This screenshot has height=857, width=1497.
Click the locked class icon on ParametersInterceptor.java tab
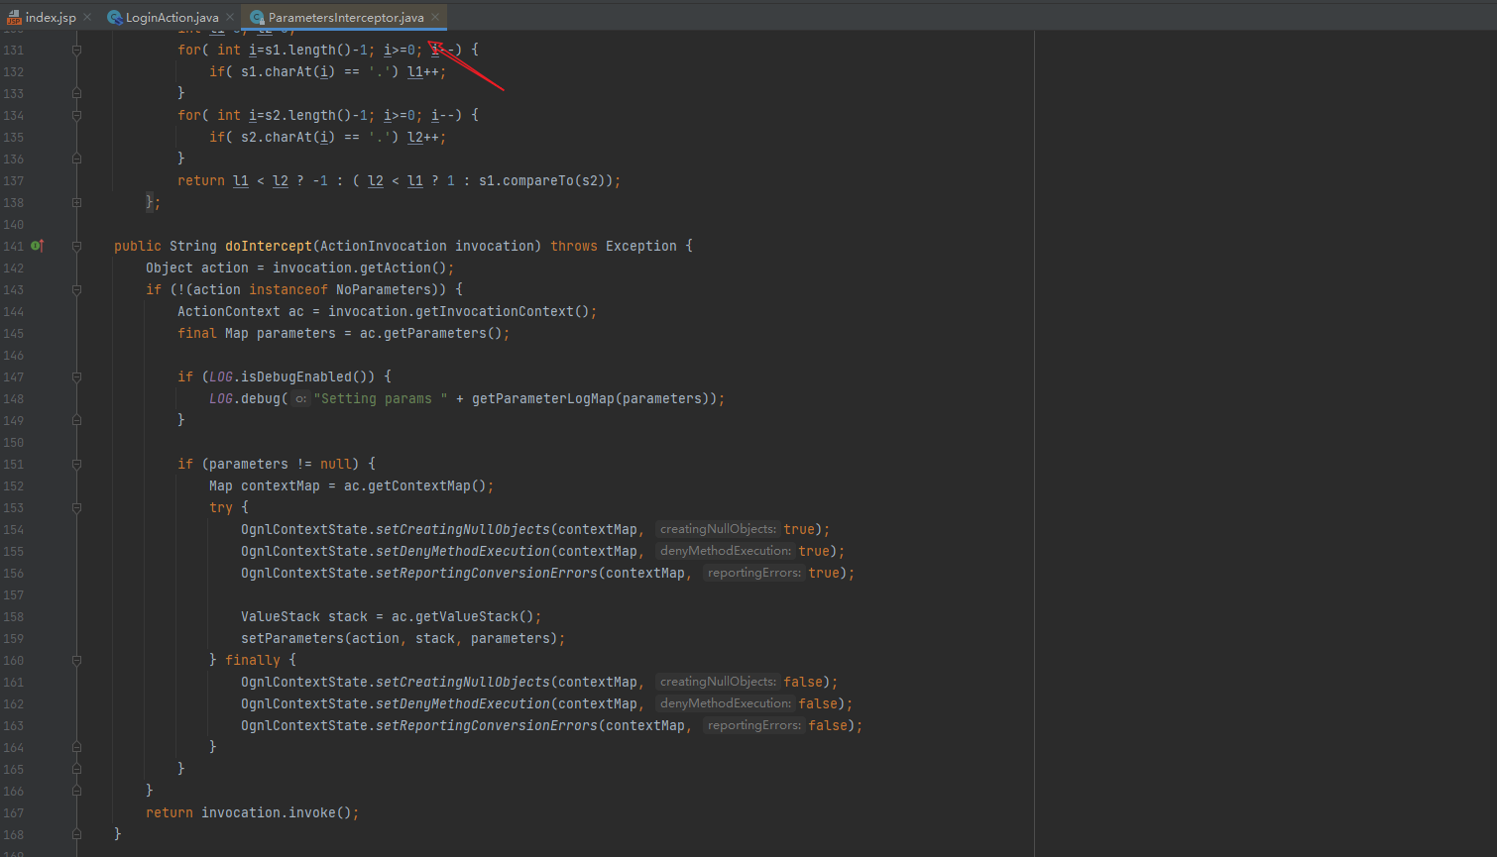257,17
